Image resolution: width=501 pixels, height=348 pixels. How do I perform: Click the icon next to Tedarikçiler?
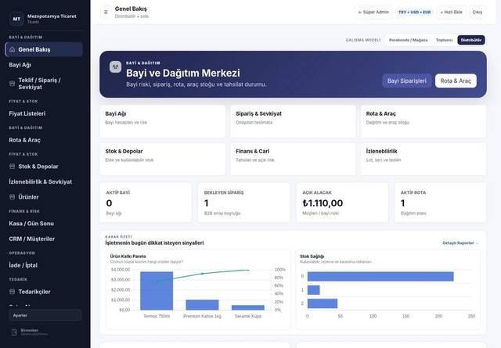point(13,292)
